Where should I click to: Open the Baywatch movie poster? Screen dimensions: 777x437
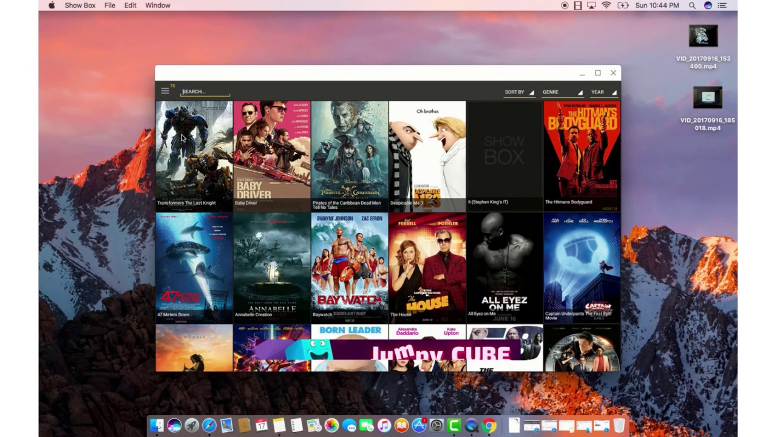pos(350,268)
